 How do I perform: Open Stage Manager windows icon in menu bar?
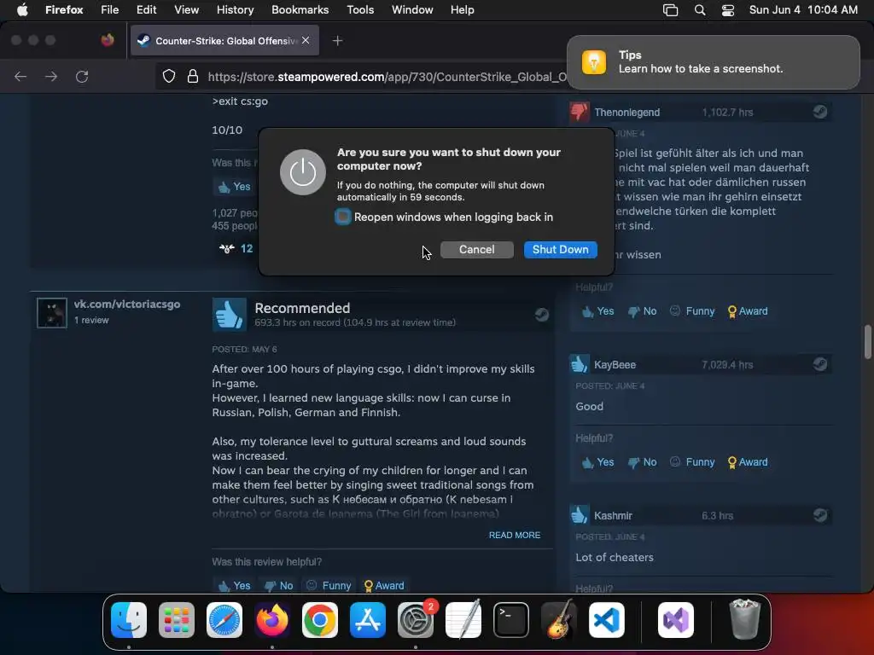click(x=671, y=9)
